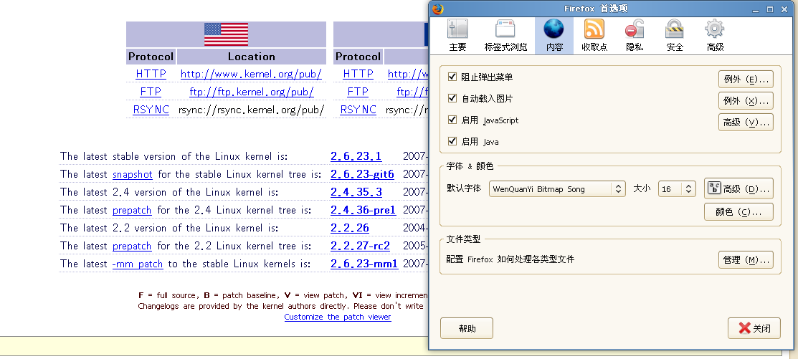Open kernel version 2.6.23-mm1 link
The image size is (798, 359).
[x=364, y=264]
